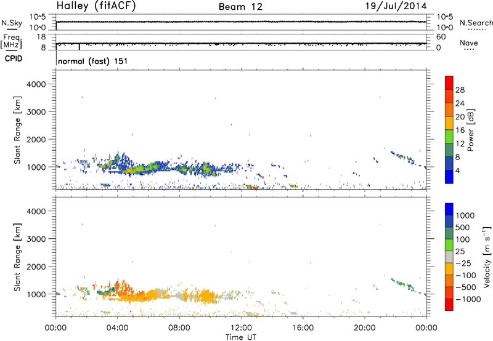493x341 pixels.
Task: Select the "20" label on Power colorbar
Action: (460, 117)
